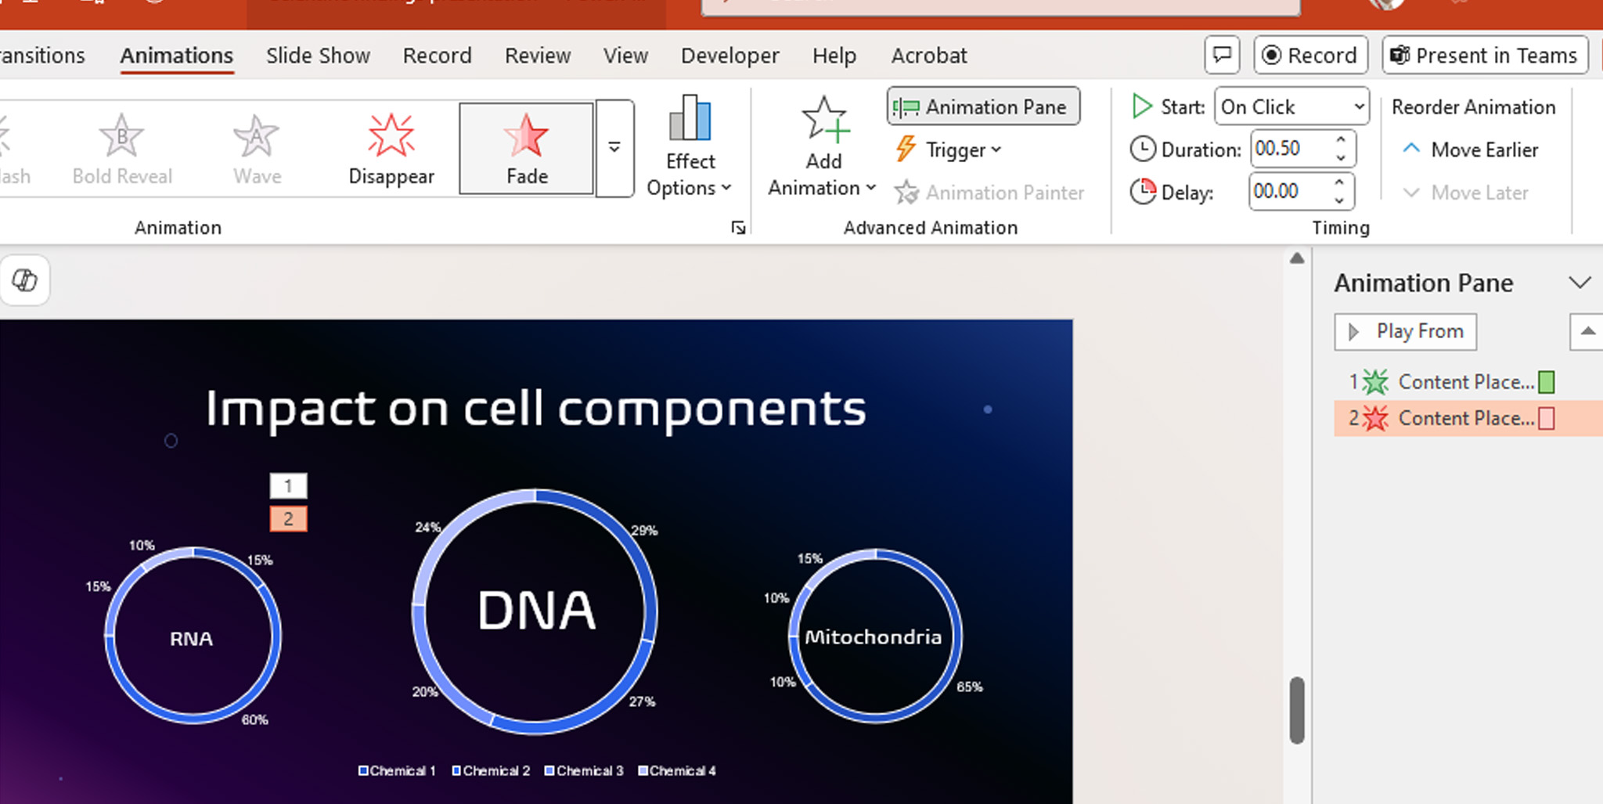Image resolution: width=1603 pixels, height=804 pixels.
Task: Click the Trigger lightning bolt icon
Action: [x=906, y=148]
